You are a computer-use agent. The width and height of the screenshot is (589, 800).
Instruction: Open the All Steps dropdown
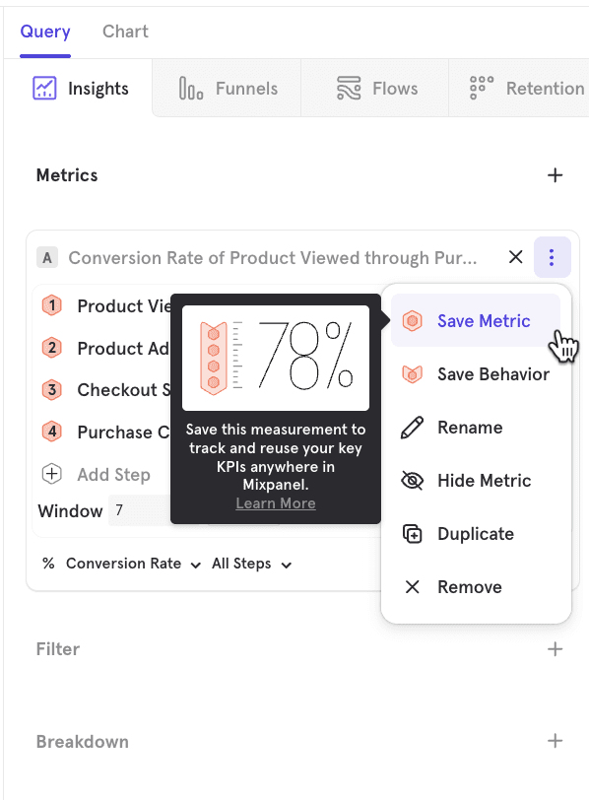coord(252,564)
